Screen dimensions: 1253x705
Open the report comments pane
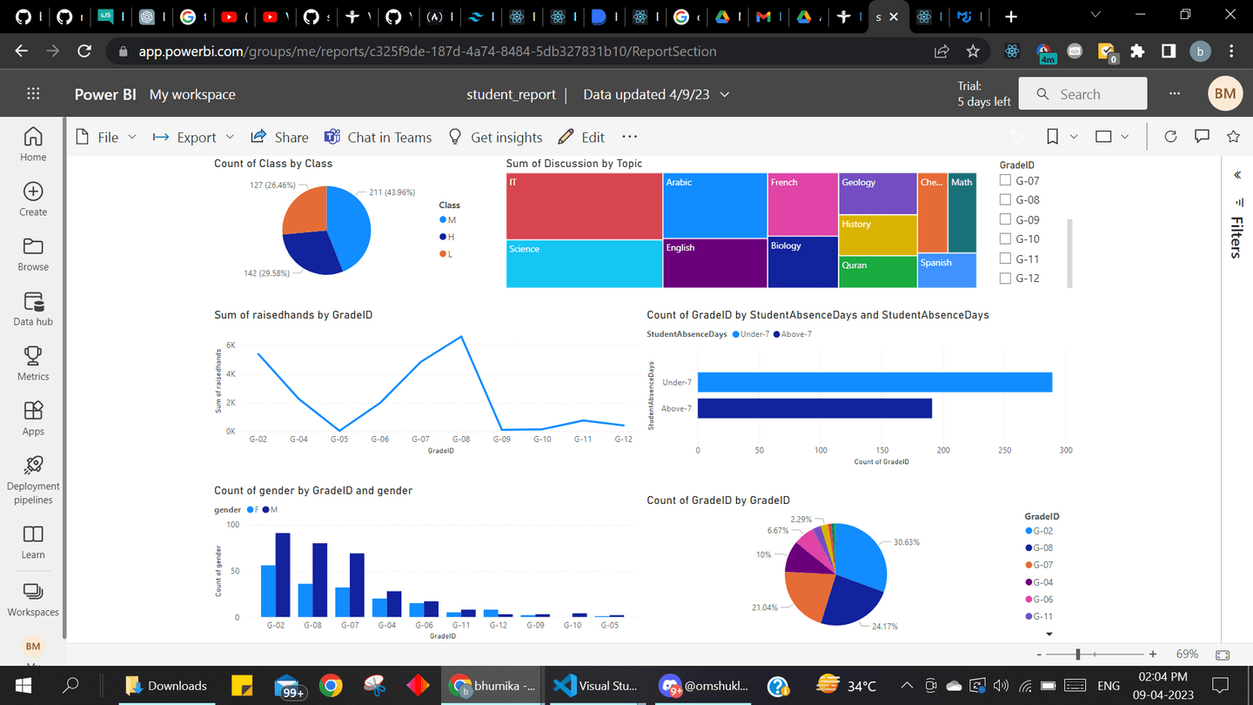tap(1202, 137)
